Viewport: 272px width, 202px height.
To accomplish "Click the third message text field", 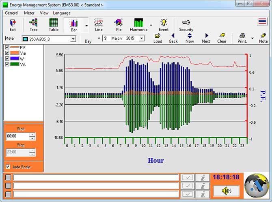I will (96, 194).
